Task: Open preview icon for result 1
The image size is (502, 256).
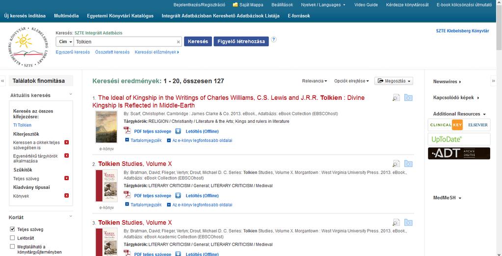Action: (396, 98)
